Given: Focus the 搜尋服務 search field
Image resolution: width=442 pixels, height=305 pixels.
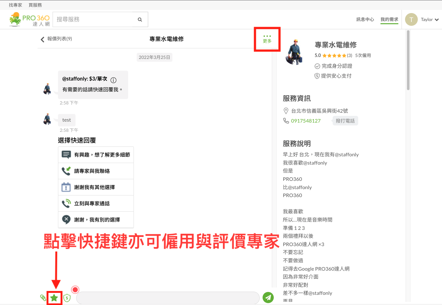Looking at the screenshot, I should (100, 19).
